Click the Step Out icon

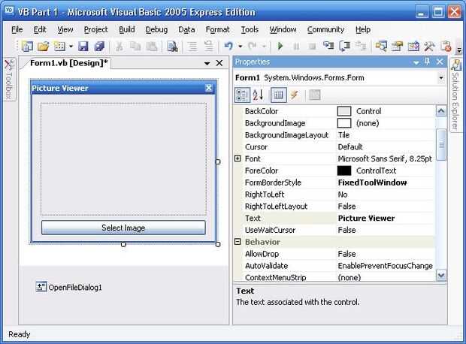pyautogui.click(x=361, y=47)
